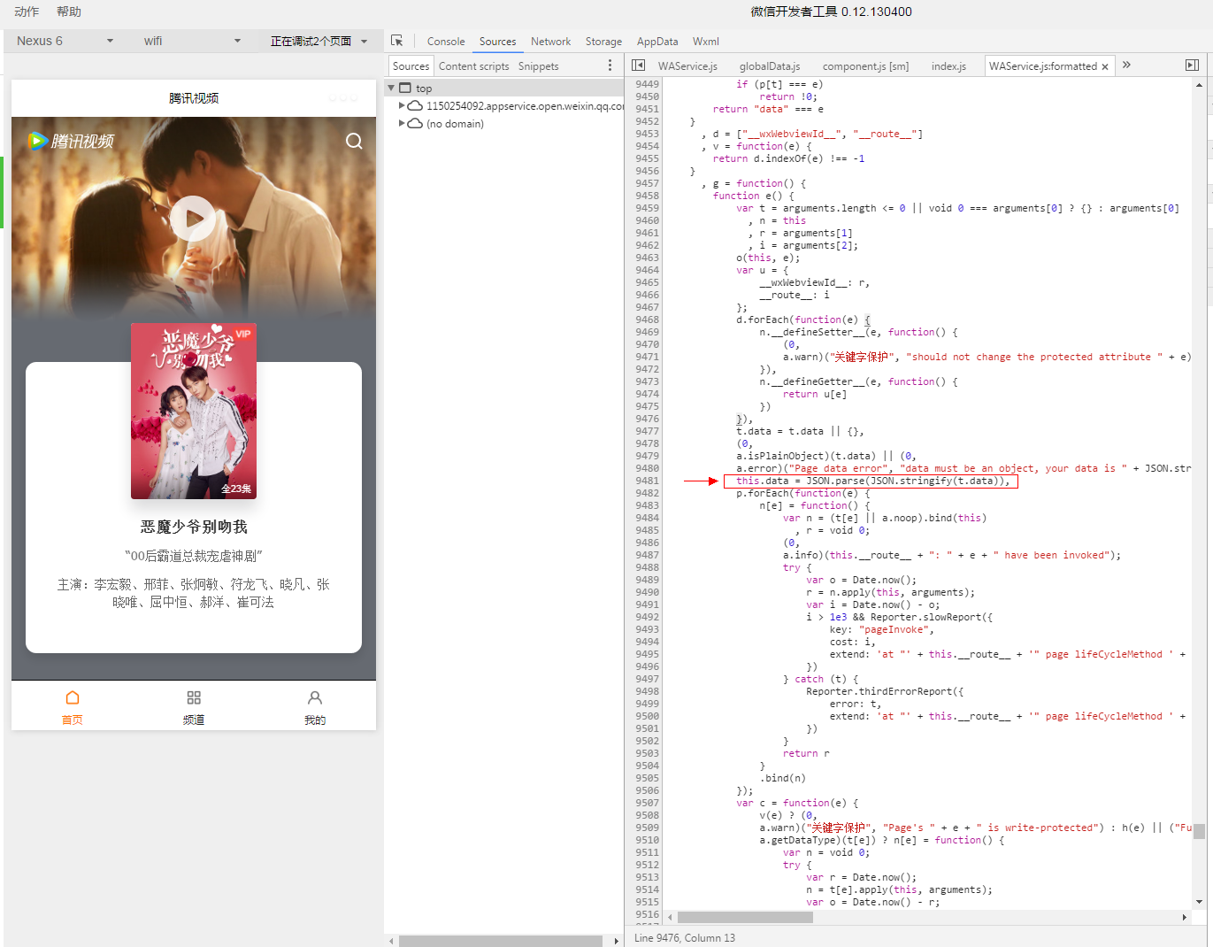Screen dimensions: 1213x947
Task: Click the 恶魔少爷别吻我 title text
Action: (194, 527)
